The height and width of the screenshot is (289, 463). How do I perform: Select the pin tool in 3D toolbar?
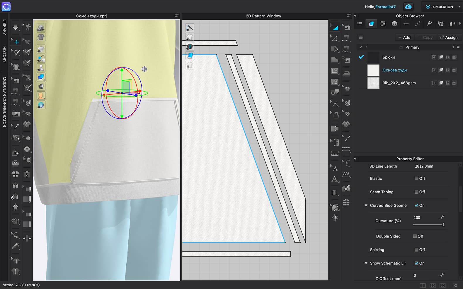tap(15, 127)
